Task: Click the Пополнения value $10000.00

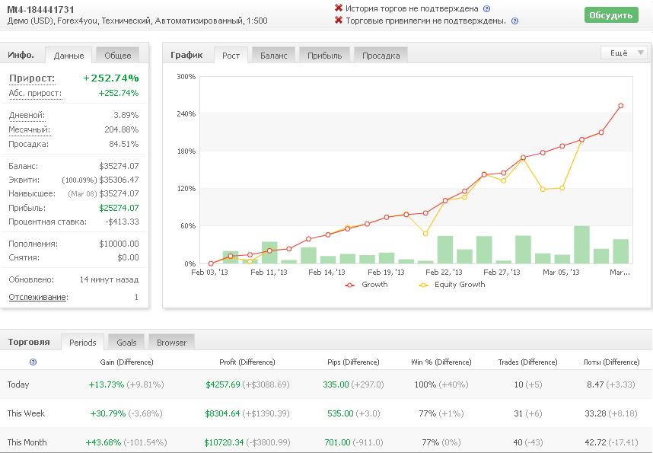Action: (x=119, y=244)
